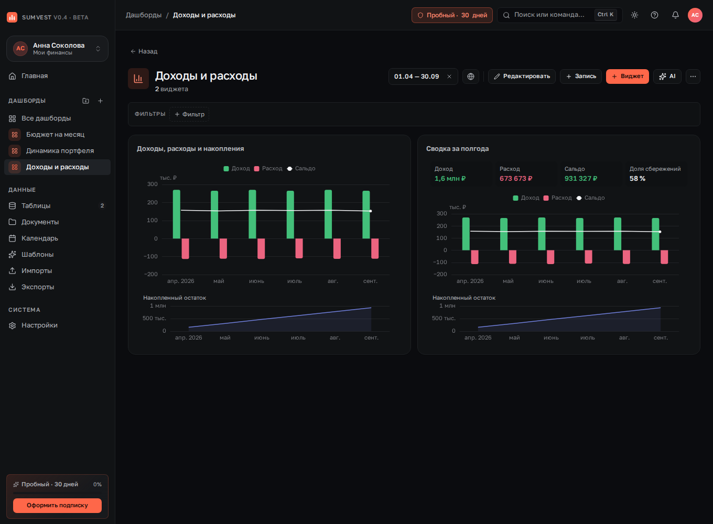Screen dimensions: 713x524
Task: Open the notifications bell
Action: pyautogui.click(x=675, y=15)
